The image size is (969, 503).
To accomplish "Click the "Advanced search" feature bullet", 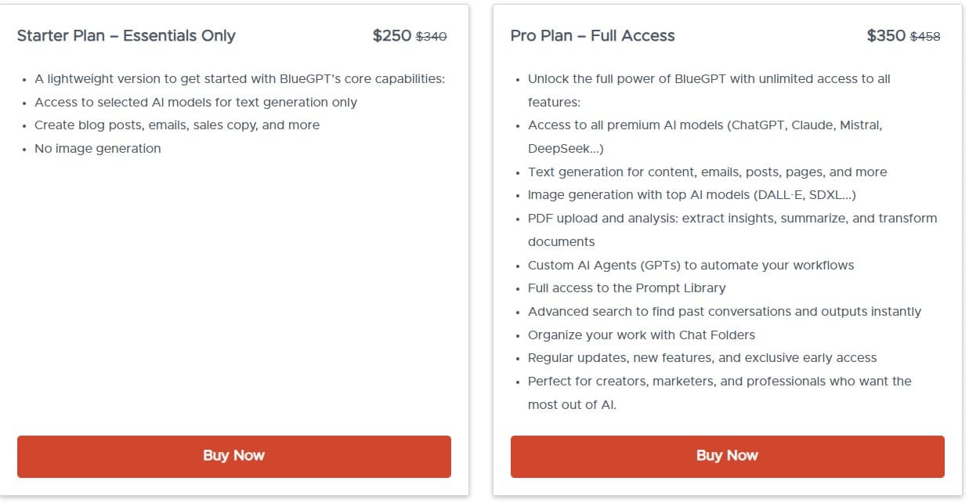I will pos(725,312).
